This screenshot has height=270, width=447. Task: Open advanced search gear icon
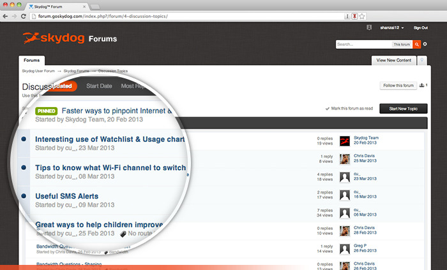pos(425,44)
